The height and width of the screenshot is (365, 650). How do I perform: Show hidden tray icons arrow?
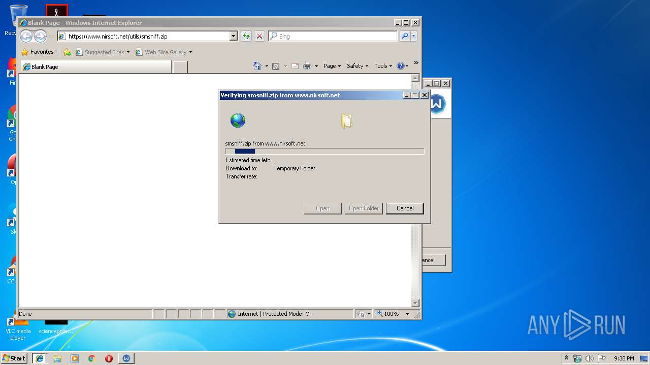point(566,358)
